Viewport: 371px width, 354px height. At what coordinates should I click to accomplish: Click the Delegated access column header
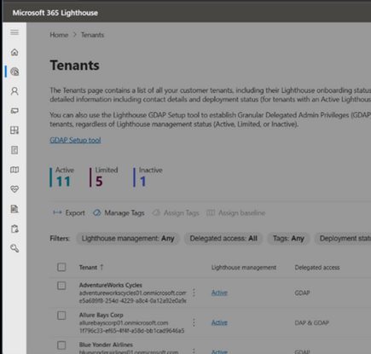point(317,267)
